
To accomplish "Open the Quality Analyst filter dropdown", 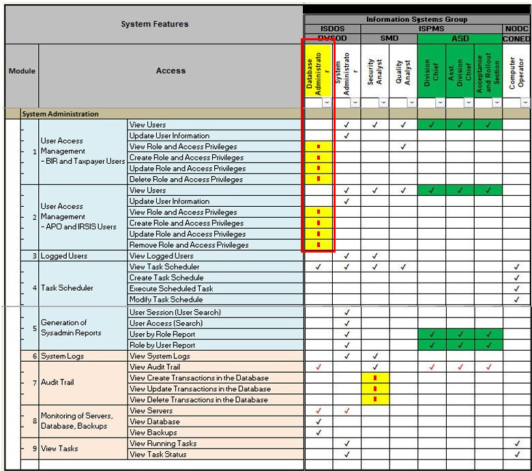I will 411,102.
